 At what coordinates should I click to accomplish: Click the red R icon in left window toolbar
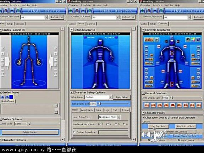point(6,11)
